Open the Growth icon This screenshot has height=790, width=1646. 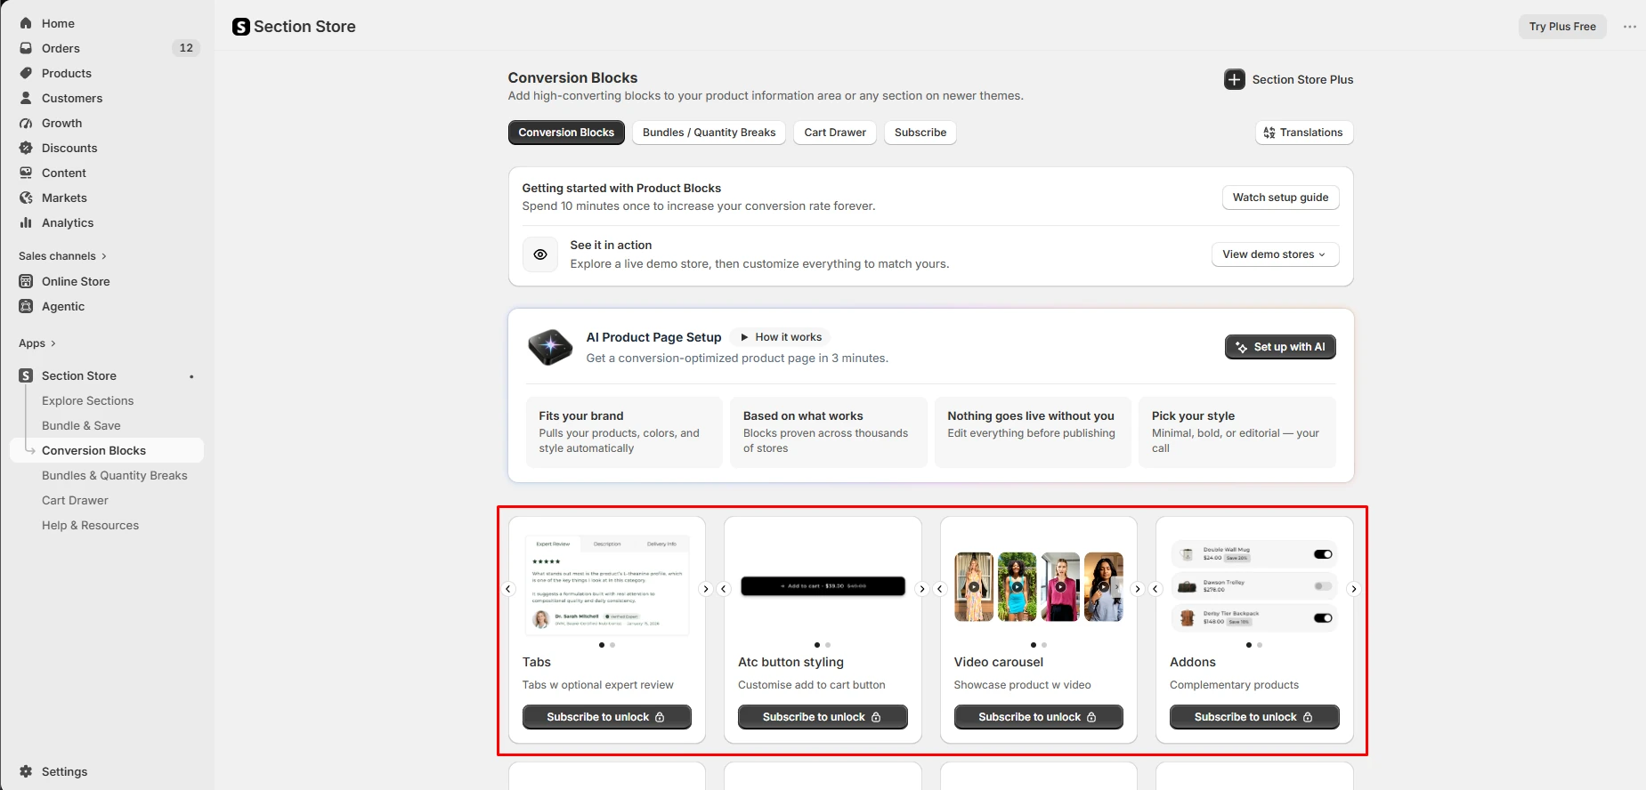(x=26, y=123)
